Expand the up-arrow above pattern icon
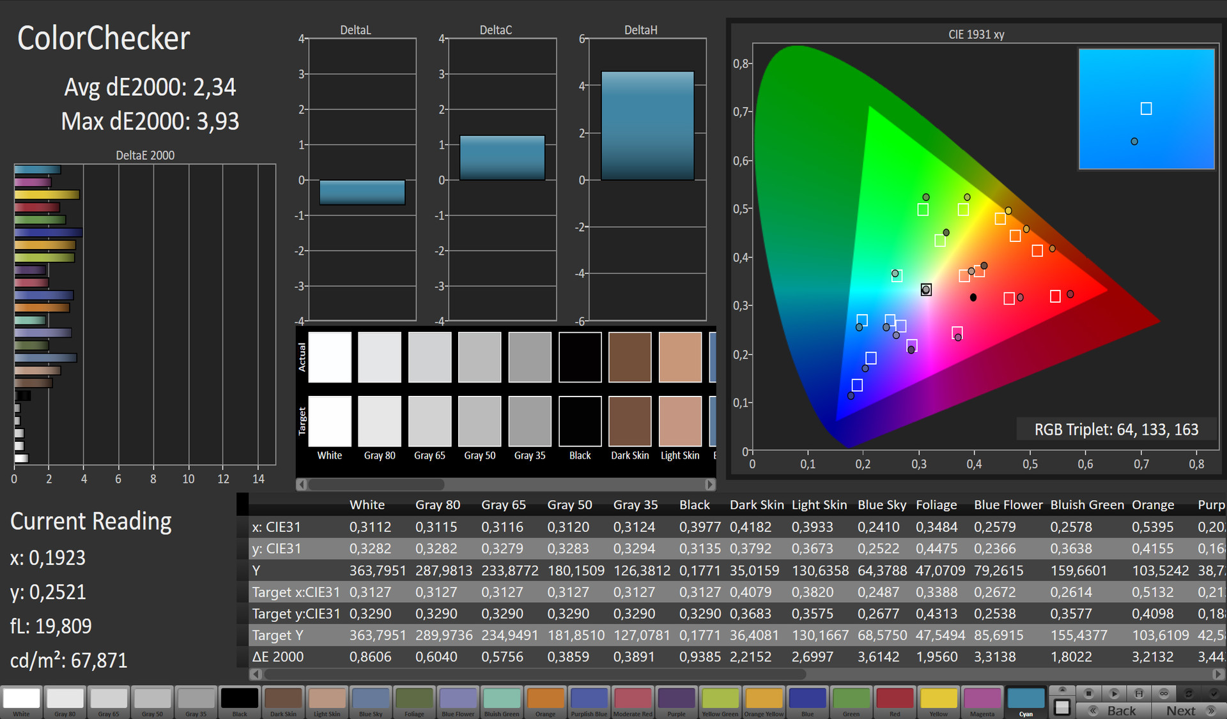This screenshot has height=719, width=1227. 1062,690
